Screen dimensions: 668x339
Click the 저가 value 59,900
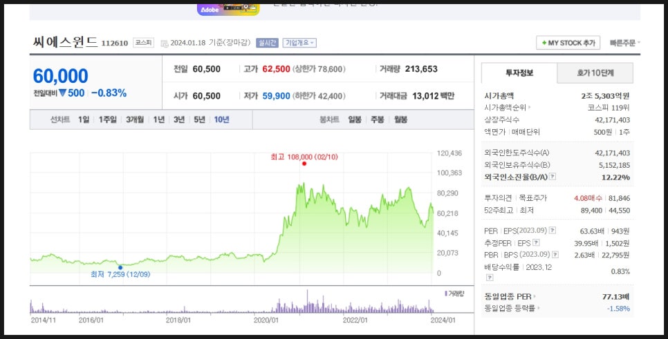pyautogui.click(x=276, y=96)
